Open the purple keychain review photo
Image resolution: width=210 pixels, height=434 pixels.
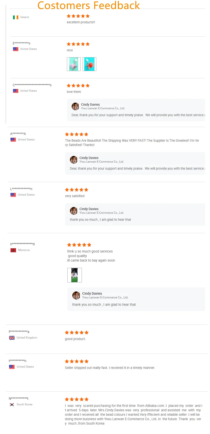[x=74, y=64]
